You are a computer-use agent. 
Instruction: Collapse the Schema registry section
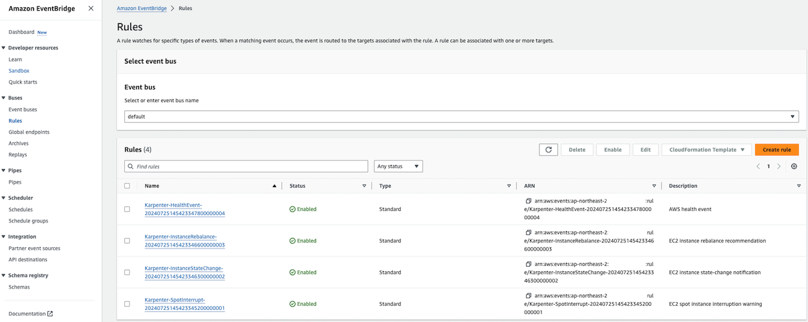coord(3,275)
